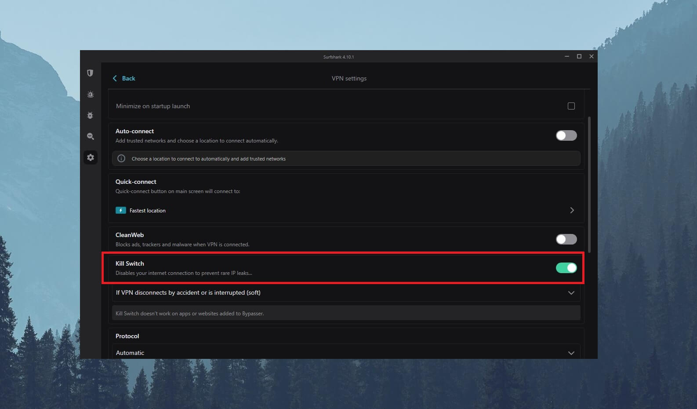Click the Back arrow chevron
The height and width of the screenshot is (409, 697).
coord(115,78)
